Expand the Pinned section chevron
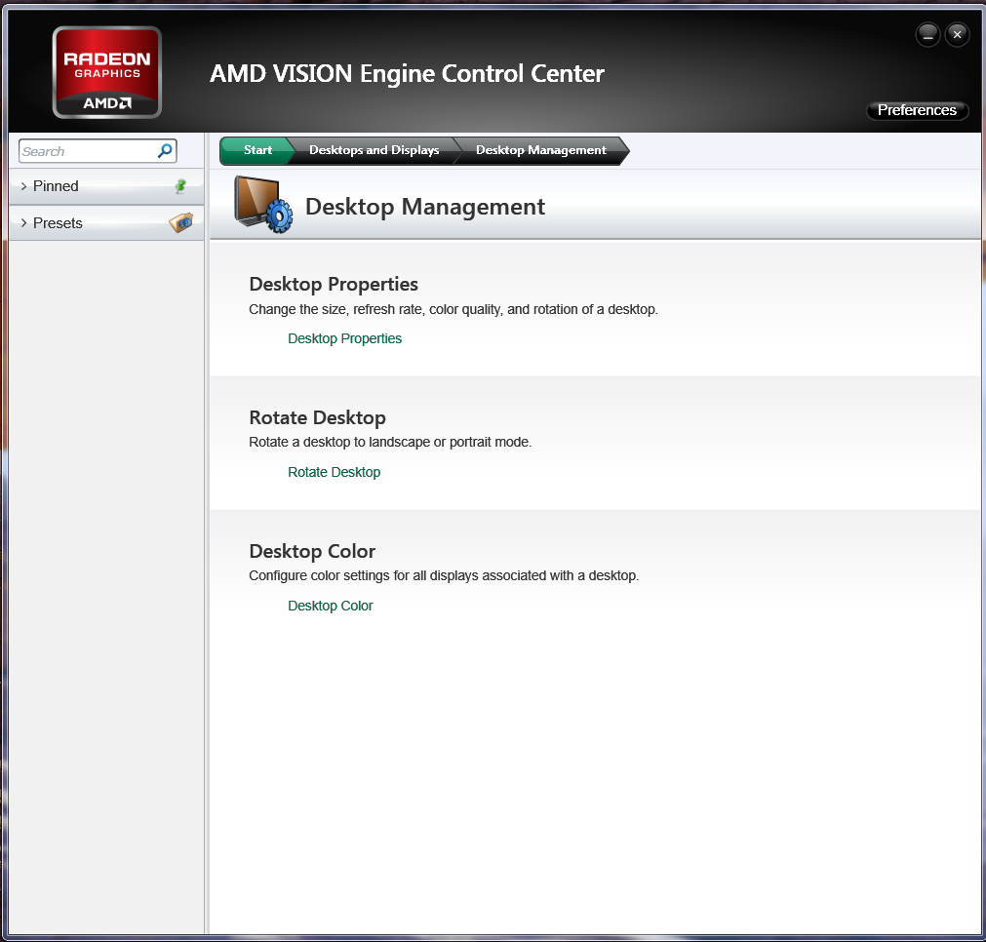 point(24,186)
